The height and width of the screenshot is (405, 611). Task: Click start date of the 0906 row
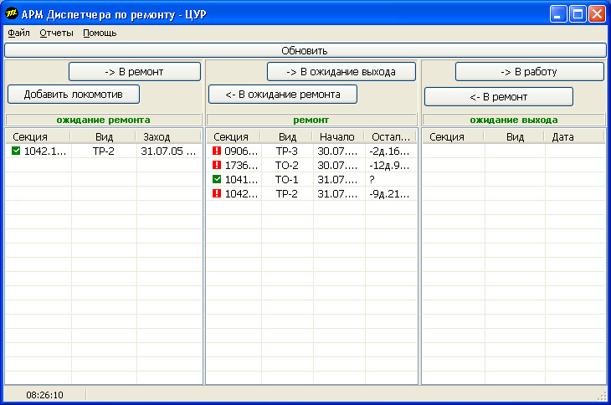(337, 151)
